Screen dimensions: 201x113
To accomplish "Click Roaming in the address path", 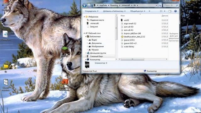I will pyautogui.click(x=114, y=5).
